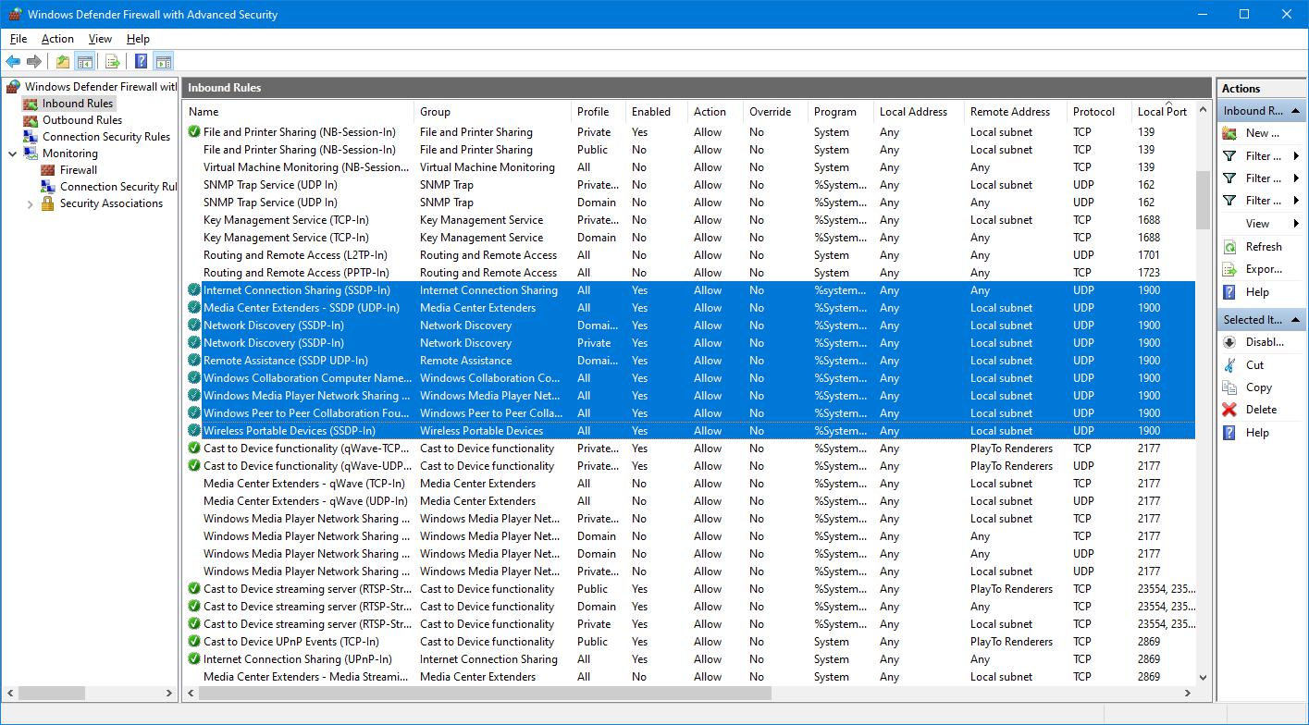Toggle the Show/Hide Console Tree toolbar icon
This screenshot has height=725, width=1309.
(x=84, y=62)
